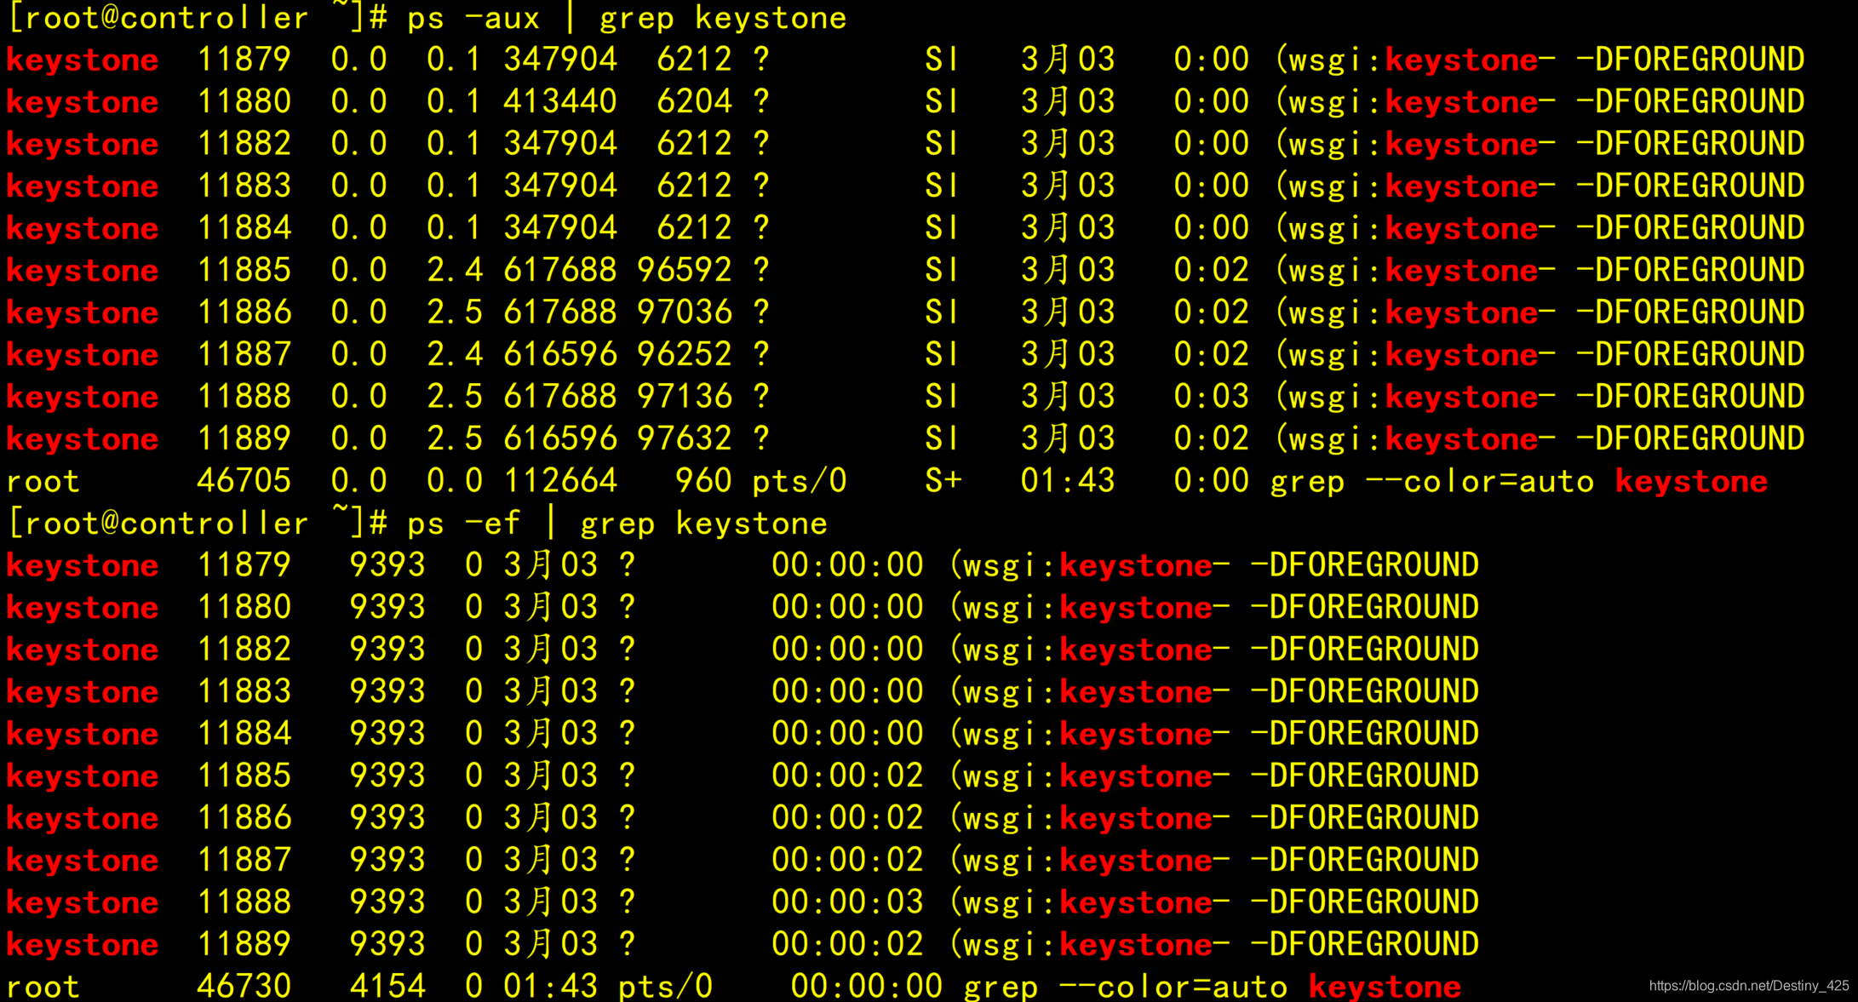This screenshot has width=1858, height=1002.
Task: Click the 'ps -ef | grep keystone' command
Action: (616, 523)
